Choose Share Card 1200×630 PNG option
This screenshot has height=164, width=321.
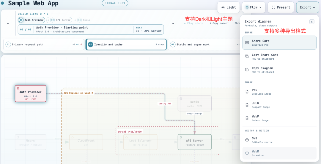coord(279,43)
